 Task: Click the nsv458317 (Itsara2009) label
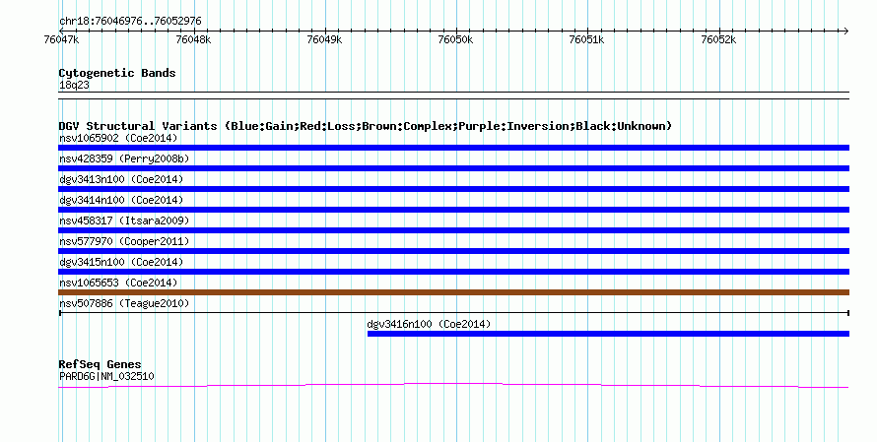click(124, 221)
